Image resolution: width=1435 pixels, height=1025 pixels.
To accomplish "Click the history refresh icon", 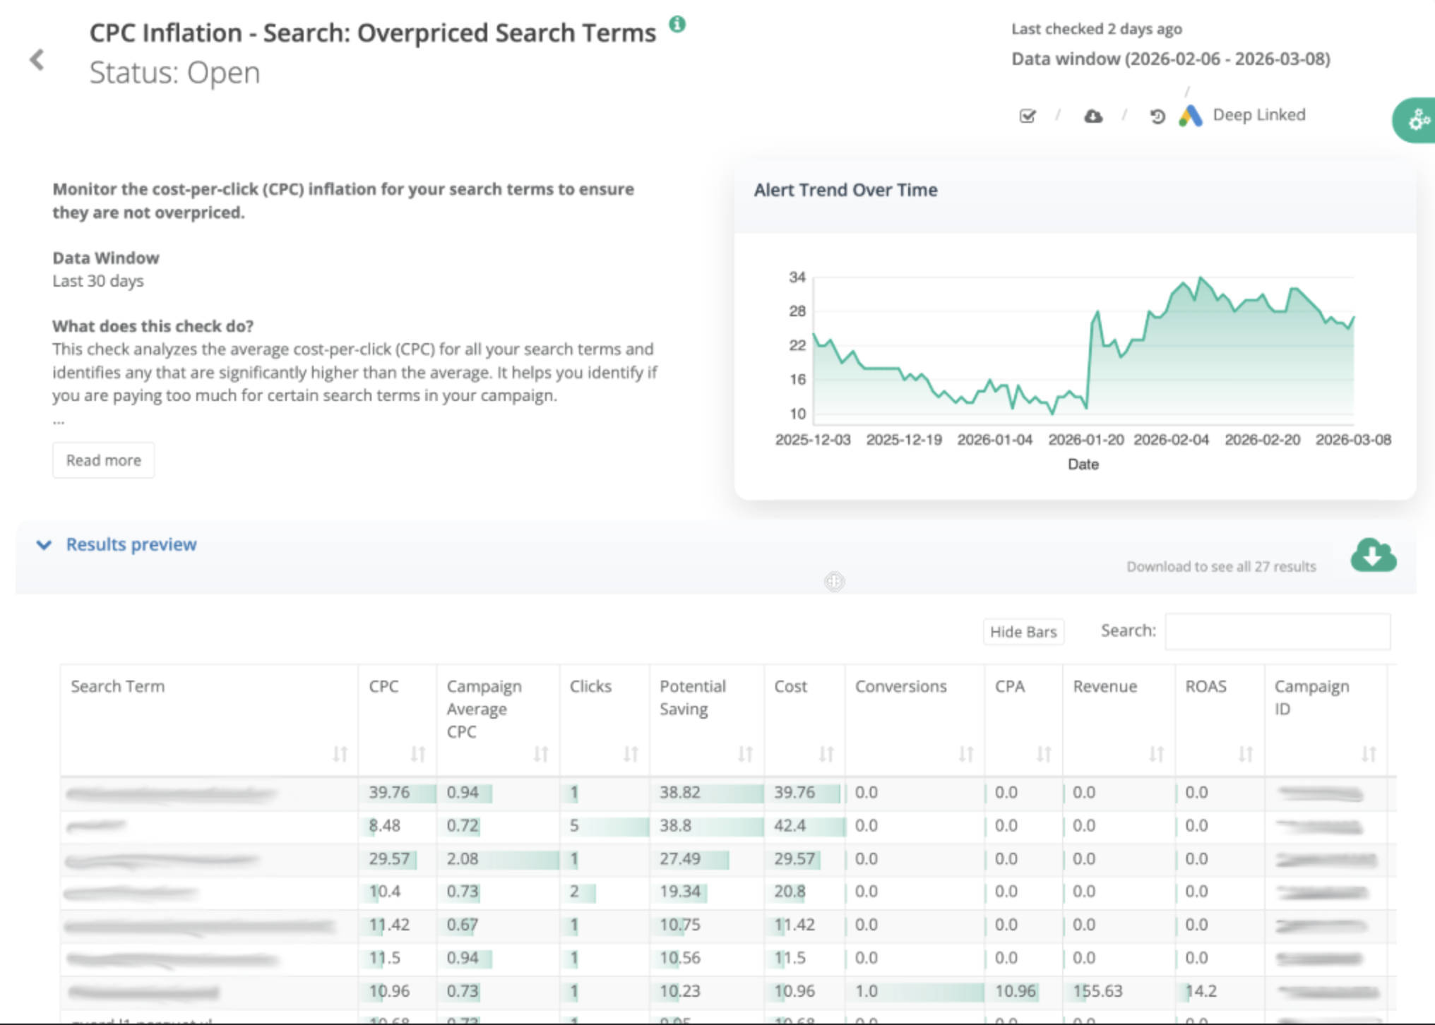I will point(1157,116).
